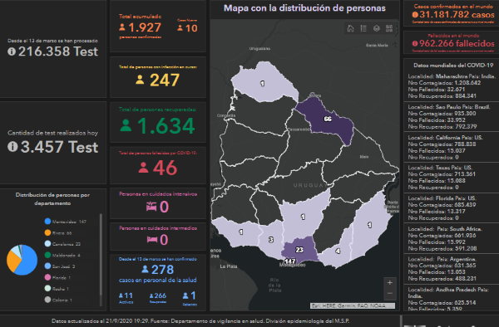Click the department legend scrollbar
This screenshot has width=499, height=327.
[101, 260]
